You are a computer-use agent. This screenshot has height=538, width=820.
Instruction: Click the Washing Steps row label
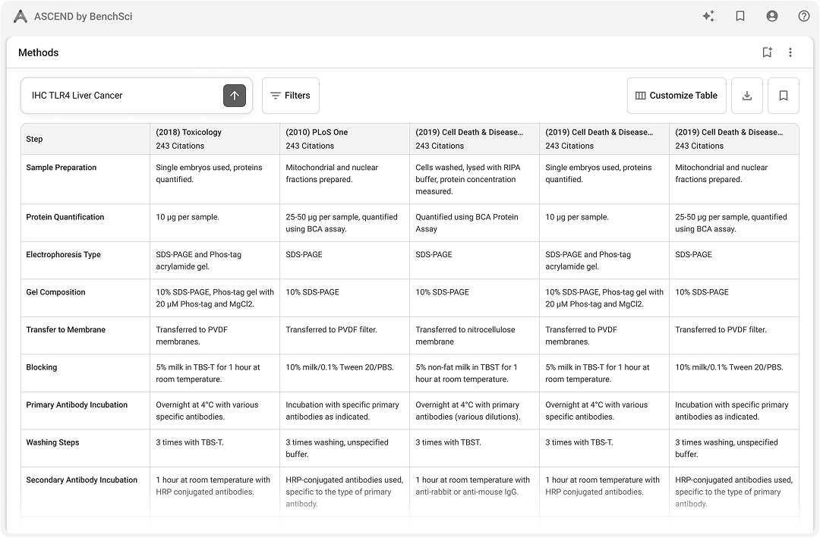tap(52, 442)
